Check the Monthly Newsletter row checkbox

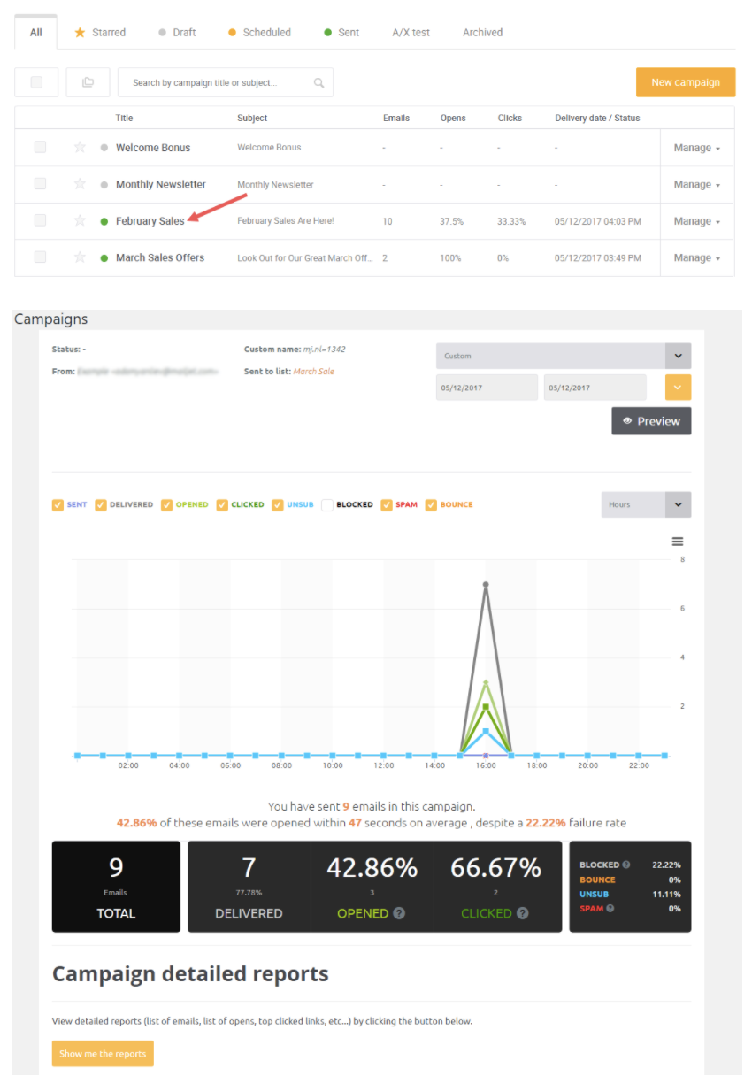[40, 184]
